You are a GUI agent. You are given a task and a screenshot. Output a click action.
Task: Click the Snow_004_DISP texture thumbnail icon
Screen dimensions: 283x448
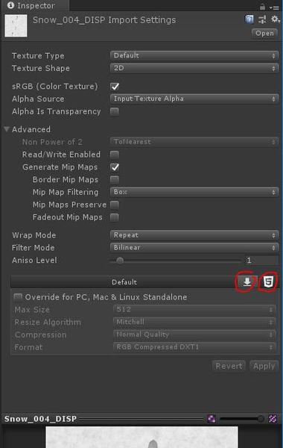16,26
